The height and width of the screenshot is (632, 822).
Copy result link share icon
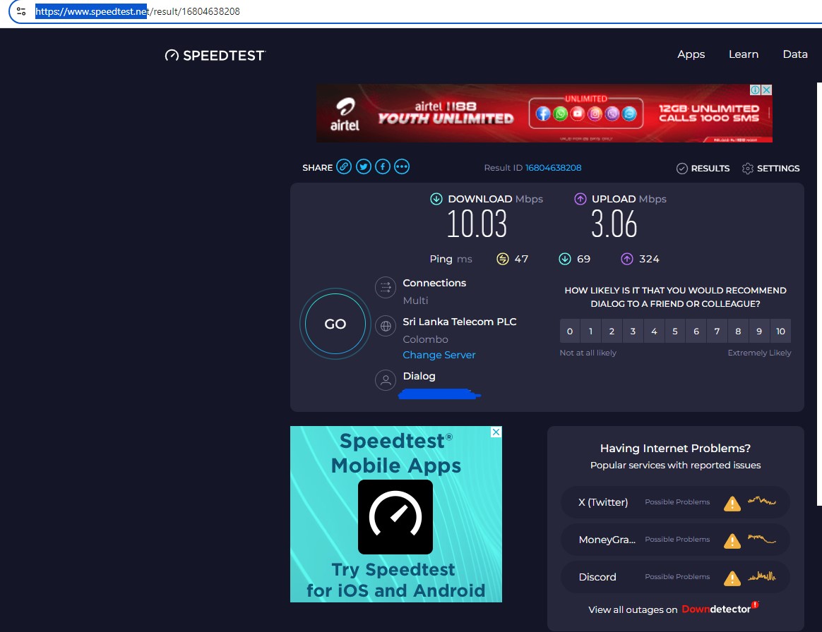coord(344,167)
